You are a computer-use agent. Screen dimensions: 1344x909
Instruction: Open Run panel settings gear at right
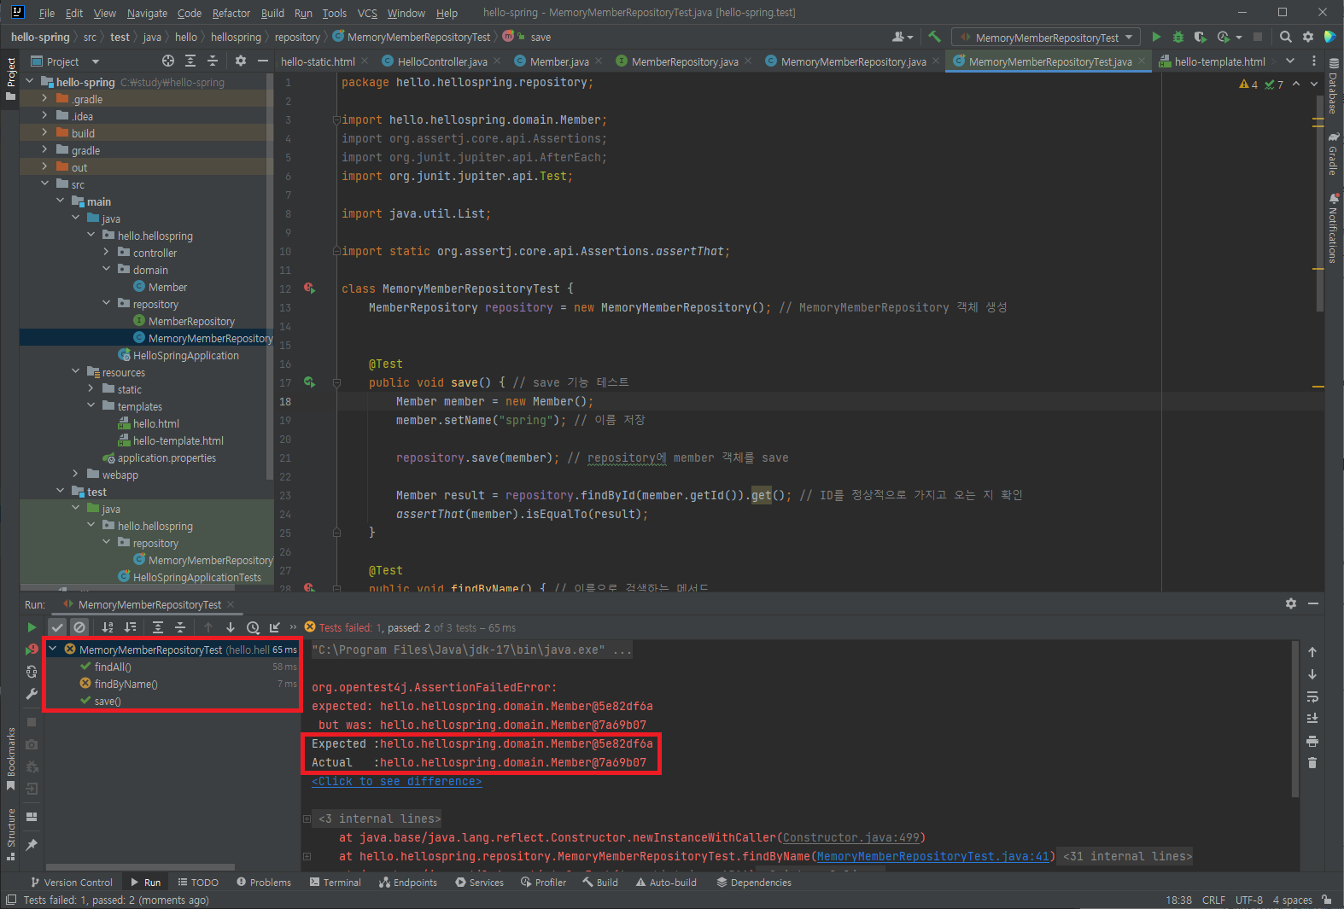coord(1291,603)
